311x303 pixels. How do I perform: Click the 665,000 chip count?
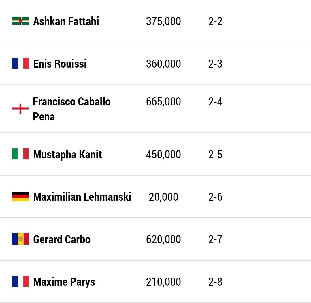click(163, 102)
